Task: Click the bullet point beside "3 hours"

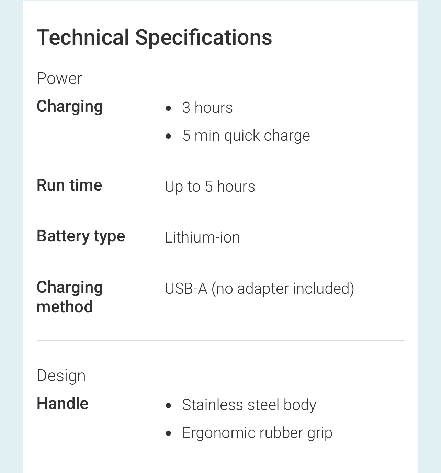Action: 168,108
